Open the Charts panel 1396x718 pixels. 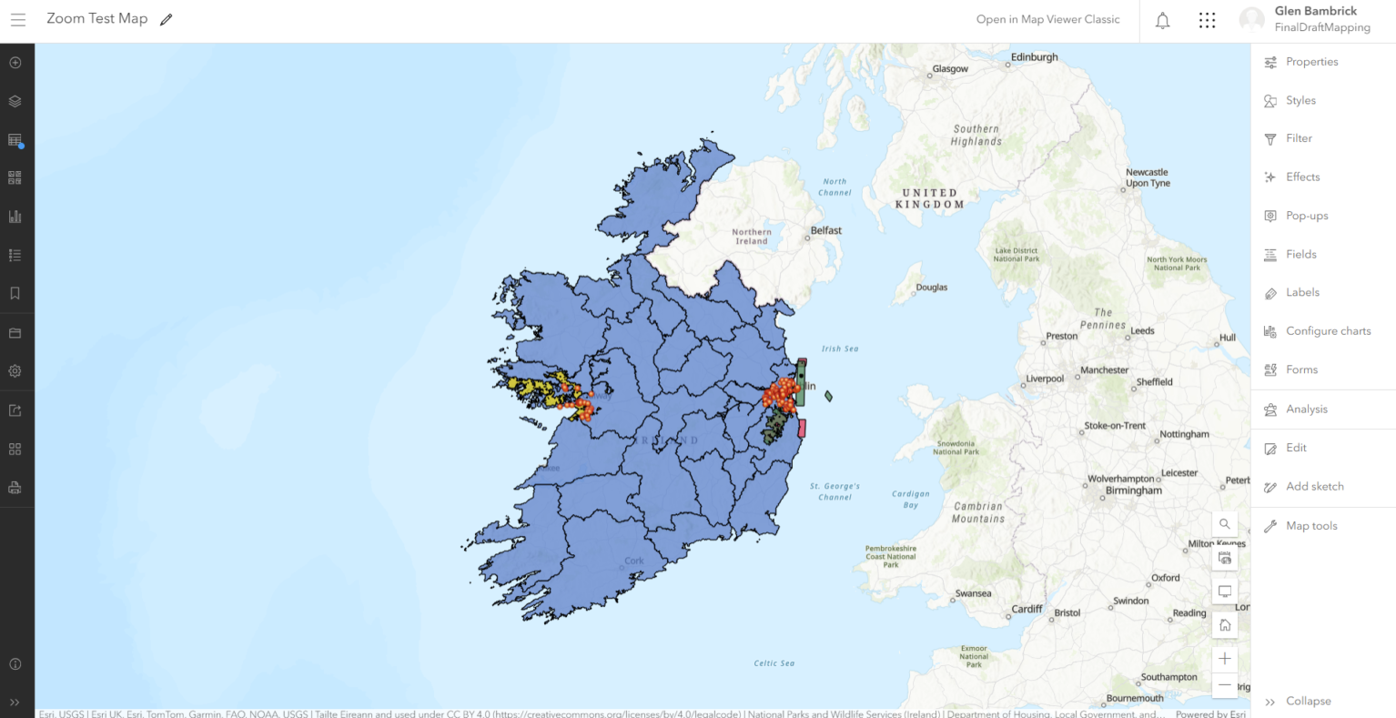click(15, 216)
